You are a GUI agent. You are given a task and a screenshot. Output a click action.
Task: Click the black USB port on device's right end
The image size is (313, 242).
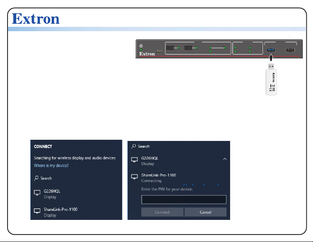tap(290, 50)
